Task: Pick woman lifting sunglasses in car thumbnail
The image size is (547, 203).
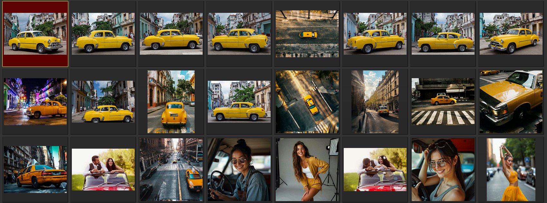Action: click(443, 170)
